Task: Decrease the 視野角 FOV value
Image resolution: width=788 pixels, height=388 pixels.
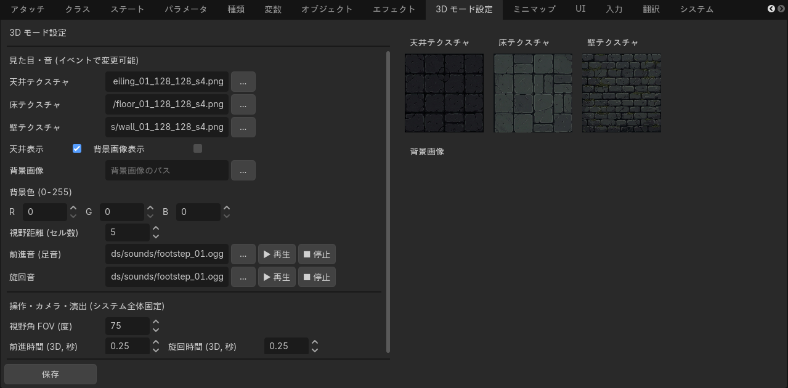Action: (x=156, y=329)
